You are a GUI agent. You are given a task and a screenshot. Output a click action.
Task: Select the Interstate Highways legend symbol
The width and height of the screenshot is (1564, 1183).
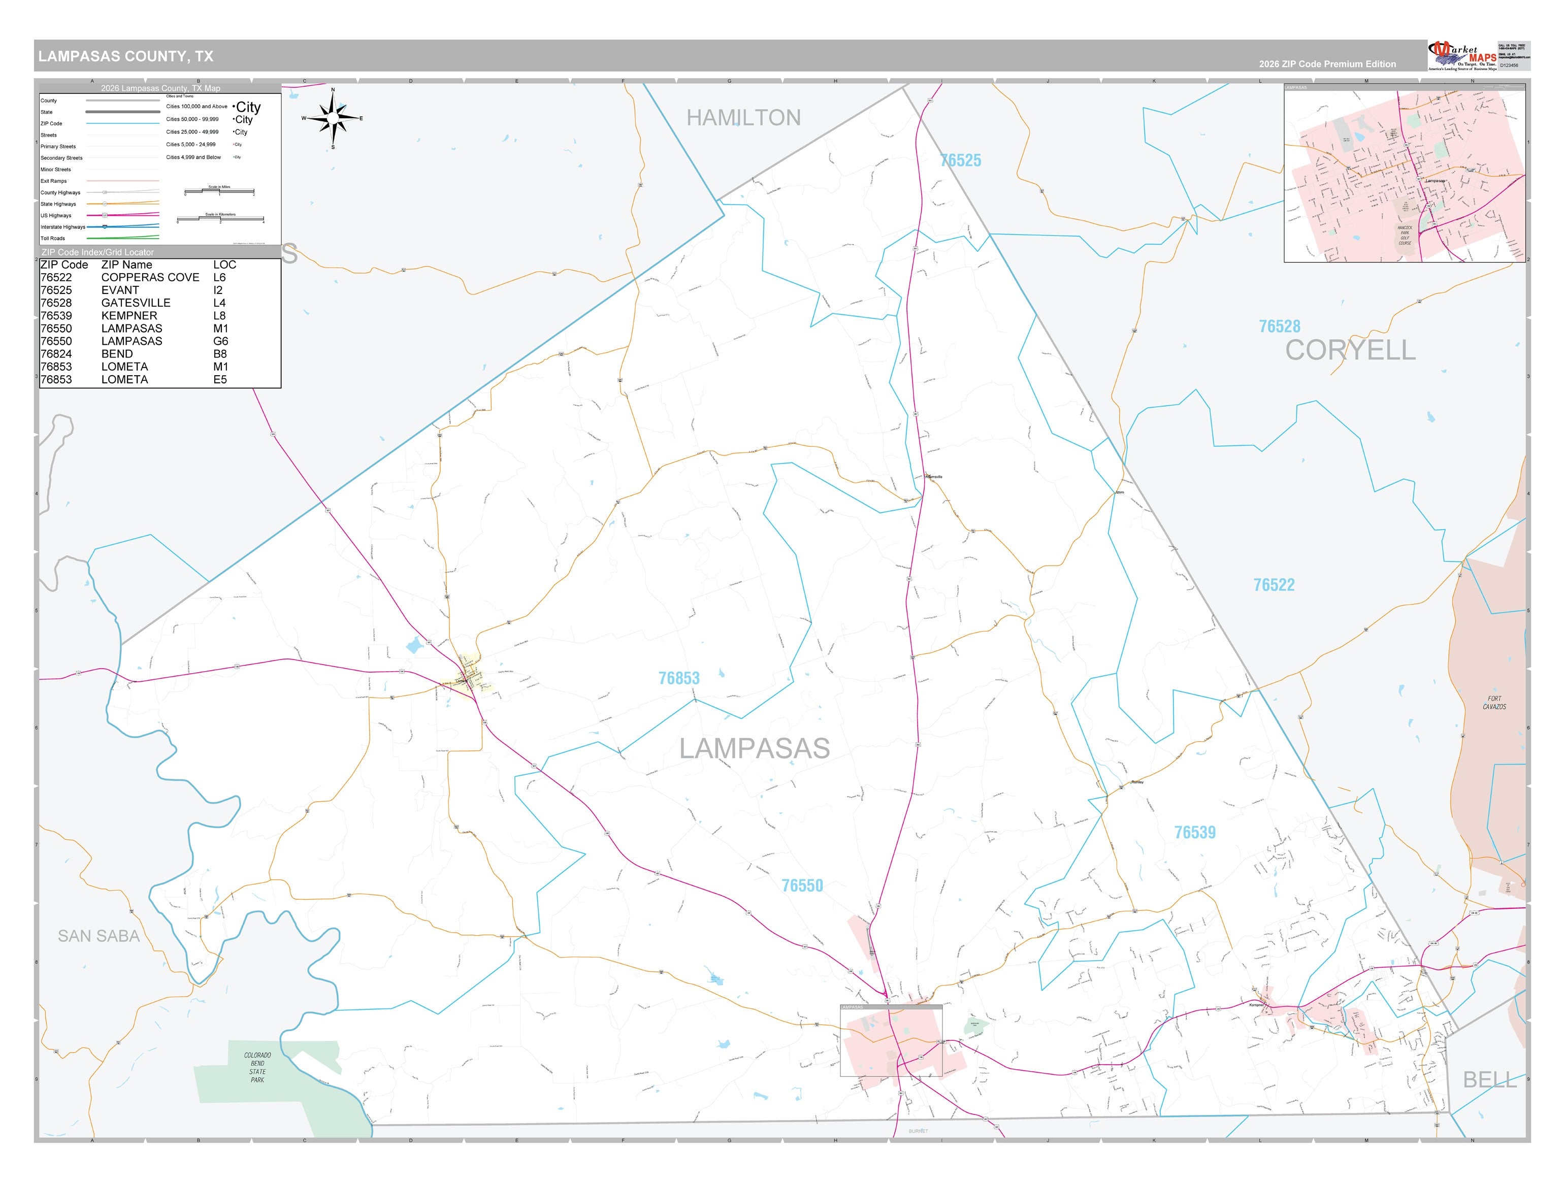click(122, 226)
